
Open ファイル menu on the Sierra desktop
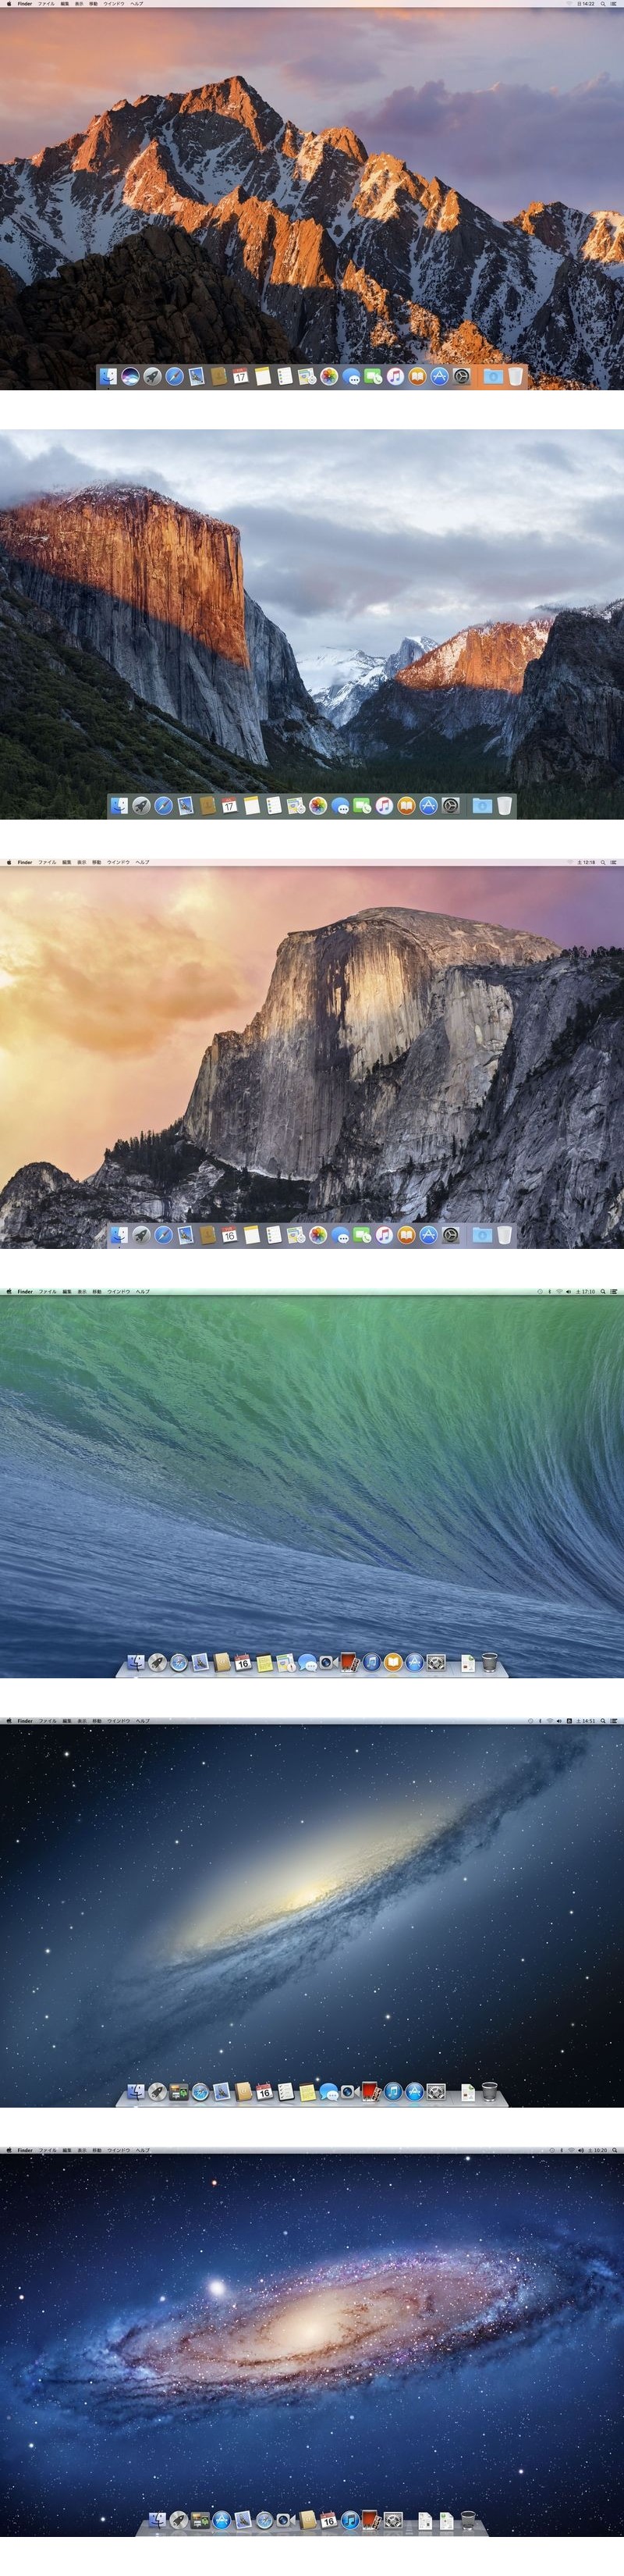pos(46,4)
